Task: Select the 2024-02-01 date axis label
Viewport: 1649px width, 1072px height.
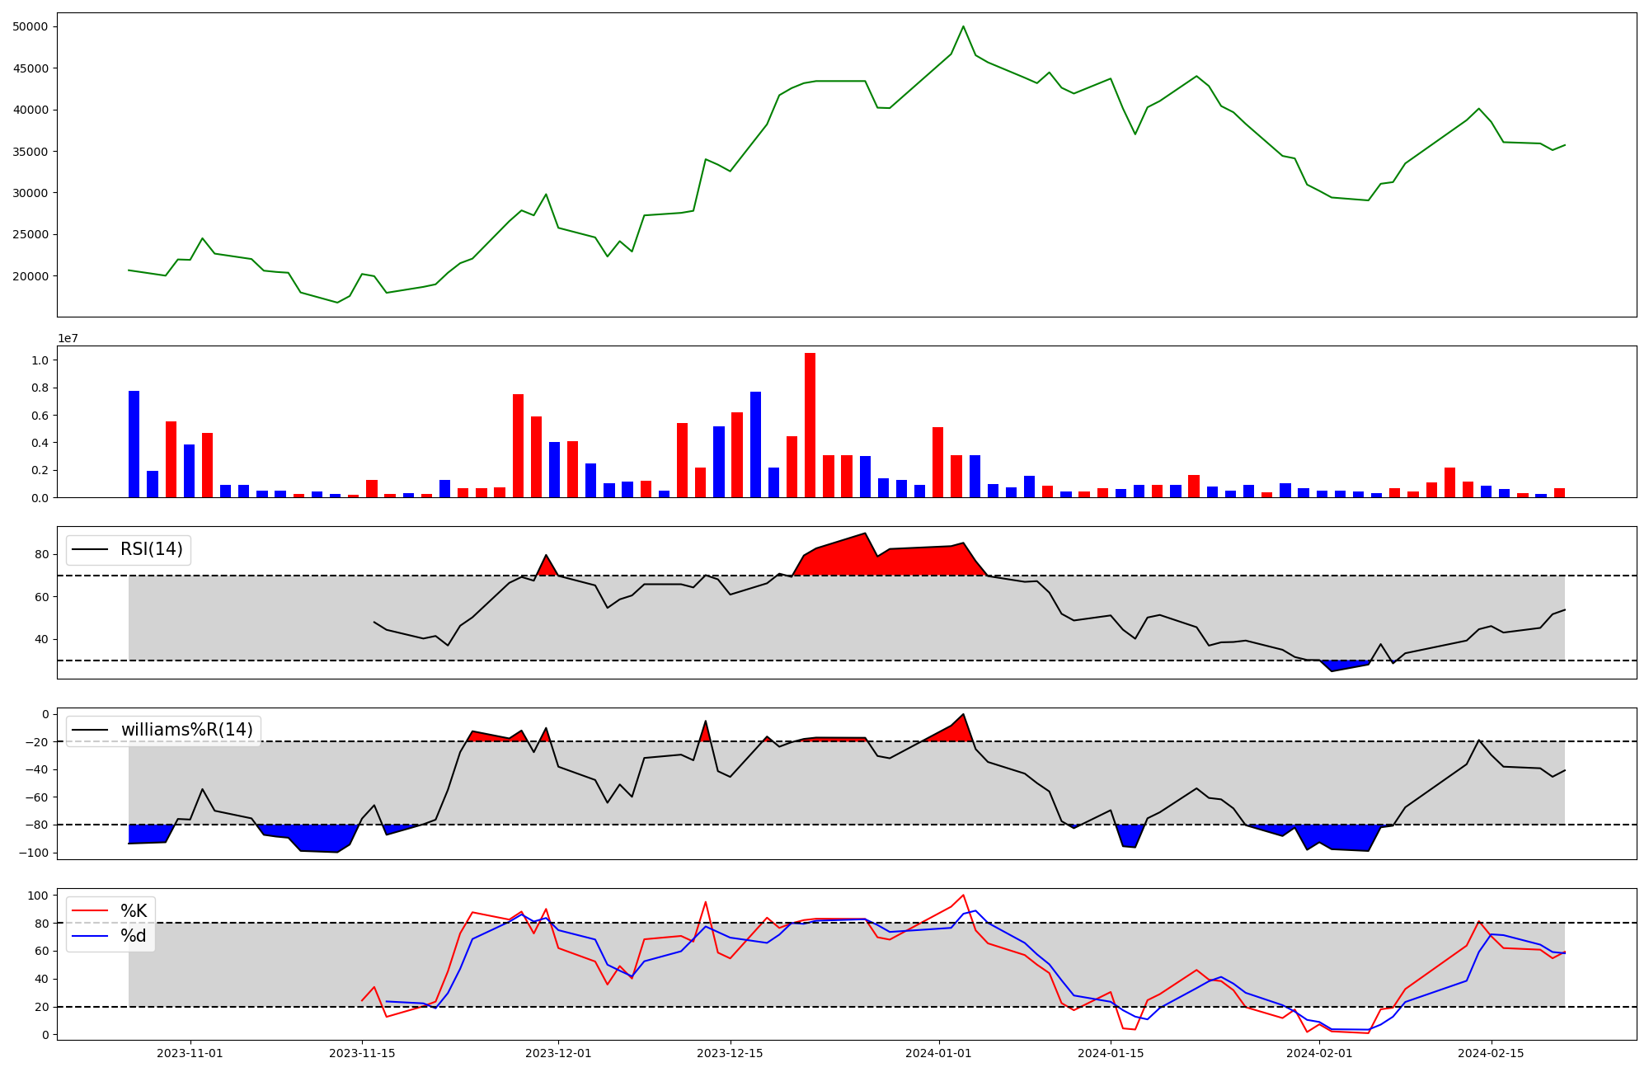Action: 1319,1053
